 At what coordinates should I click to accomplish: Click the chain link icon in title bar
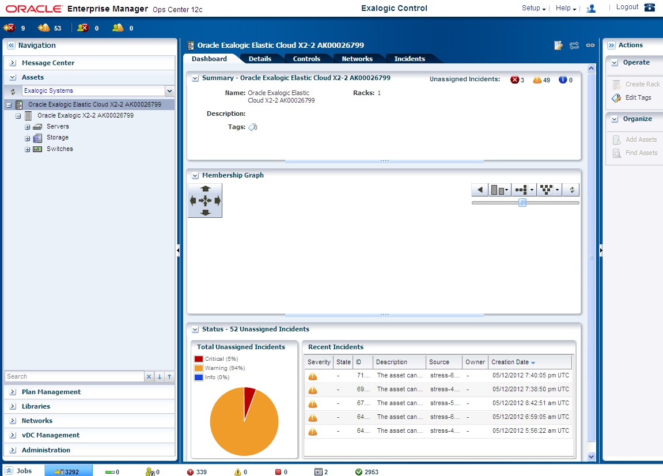590,46
